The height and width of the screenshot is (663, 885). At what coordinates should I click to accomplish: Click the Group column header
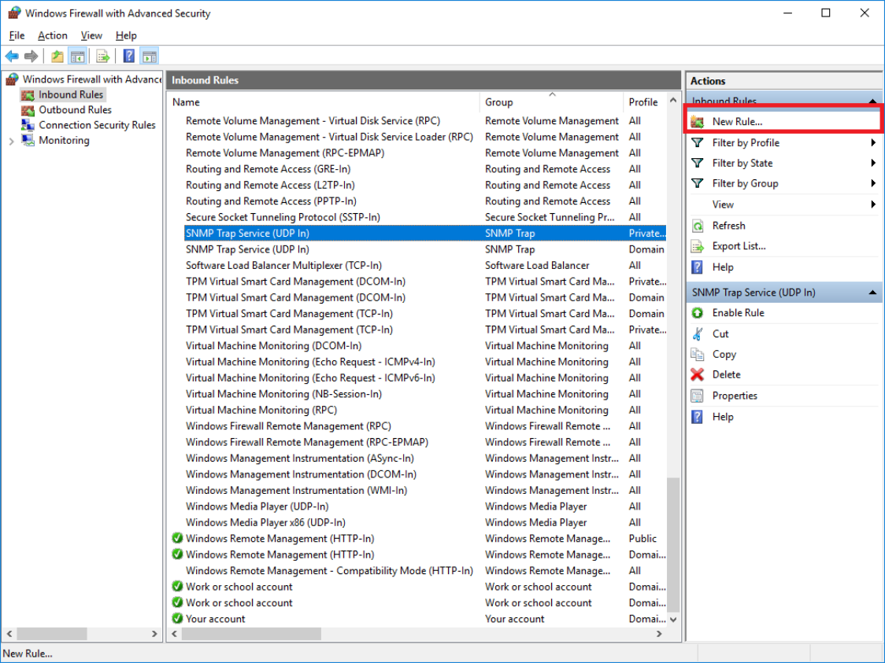pos(499,102)
